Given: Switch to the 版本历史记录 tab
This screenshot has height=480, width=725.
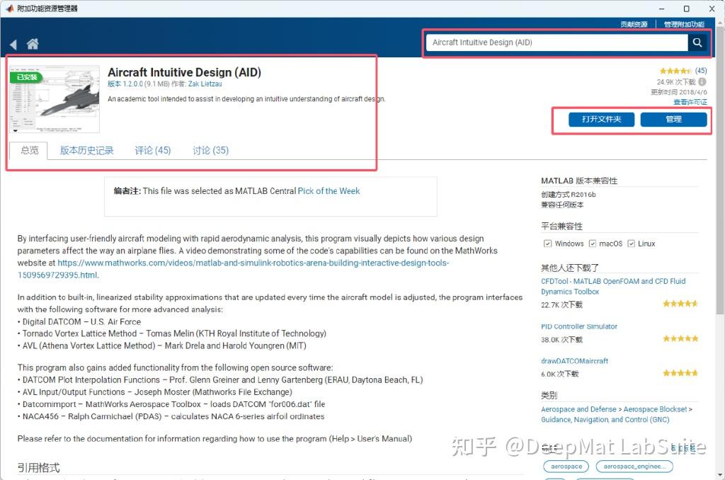Looking at the screenshot, I should click(x=86, y=150).
